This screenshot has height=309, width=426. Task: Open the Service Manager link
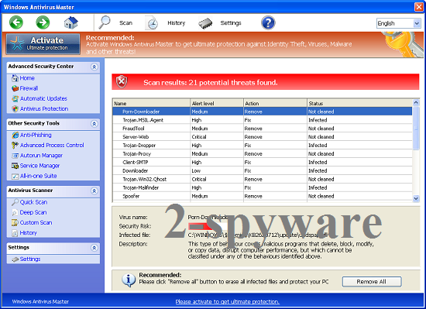(40, 166)
